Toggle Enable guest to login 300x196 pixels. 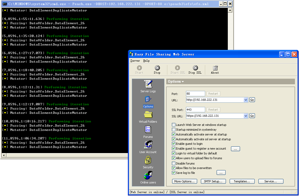coord(173,143)
